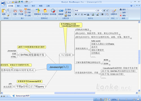Insert a new topic with the 主题 icon
The height and width of the screenshot is (101, 141).
pos(15,11)
